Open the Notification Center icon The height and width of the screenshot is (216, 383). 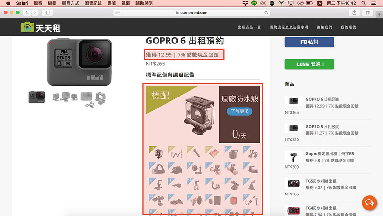click(373, 3)
